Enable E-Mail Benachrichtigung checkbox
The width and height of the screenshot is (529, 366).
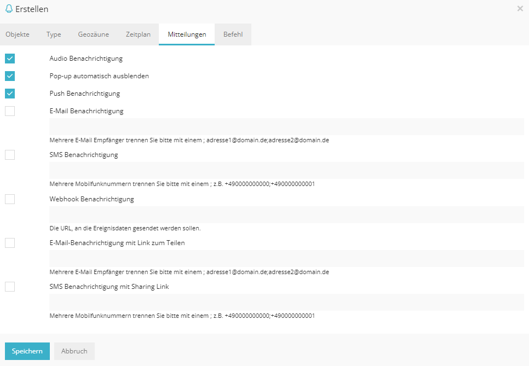(10, 111)
